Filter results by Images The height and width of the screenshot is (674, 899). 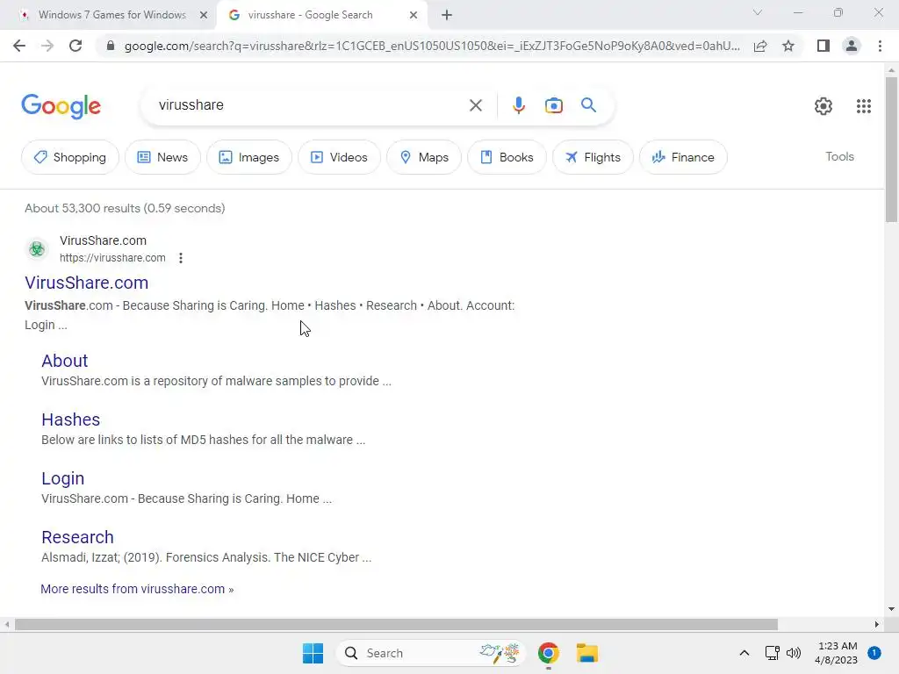(x=248, y=157)
